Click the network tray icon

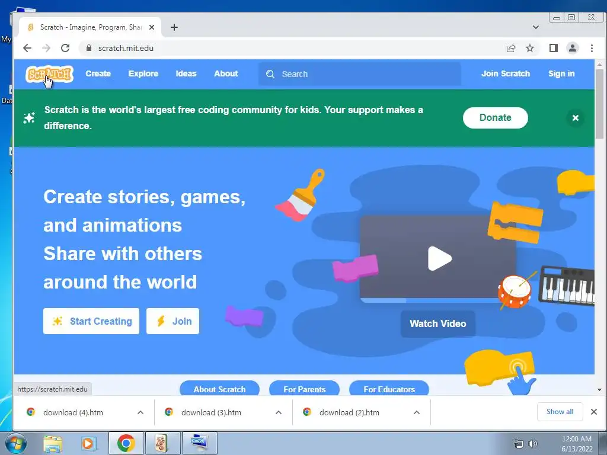click(518, 444)
